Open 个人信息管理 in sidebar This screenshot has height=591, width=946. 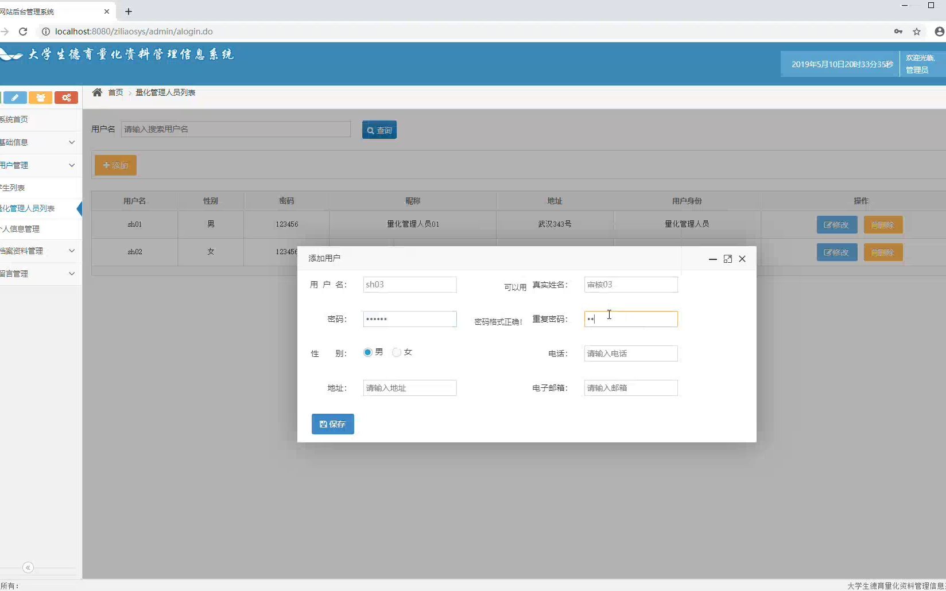[x=38, y=229]
